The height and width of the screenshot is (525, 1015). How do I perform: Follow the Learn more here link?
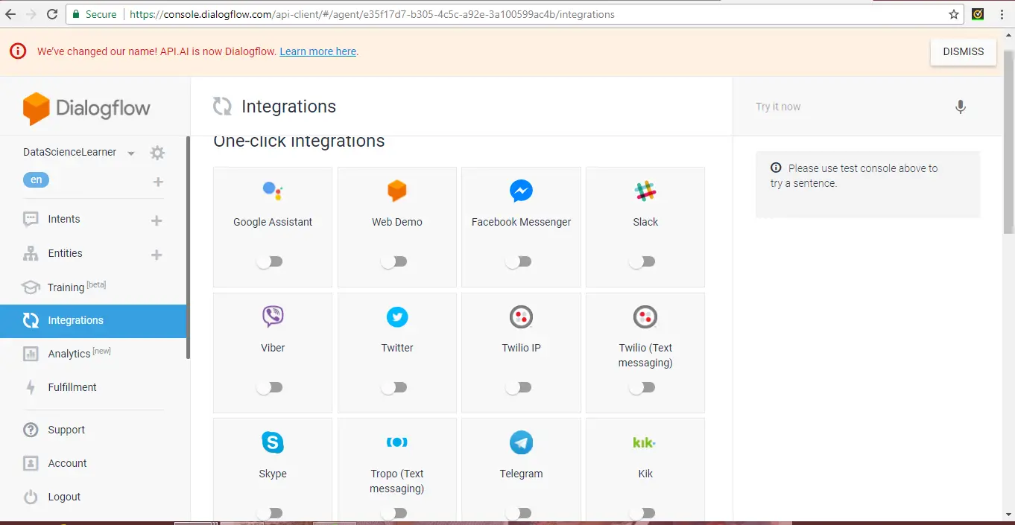318,51
